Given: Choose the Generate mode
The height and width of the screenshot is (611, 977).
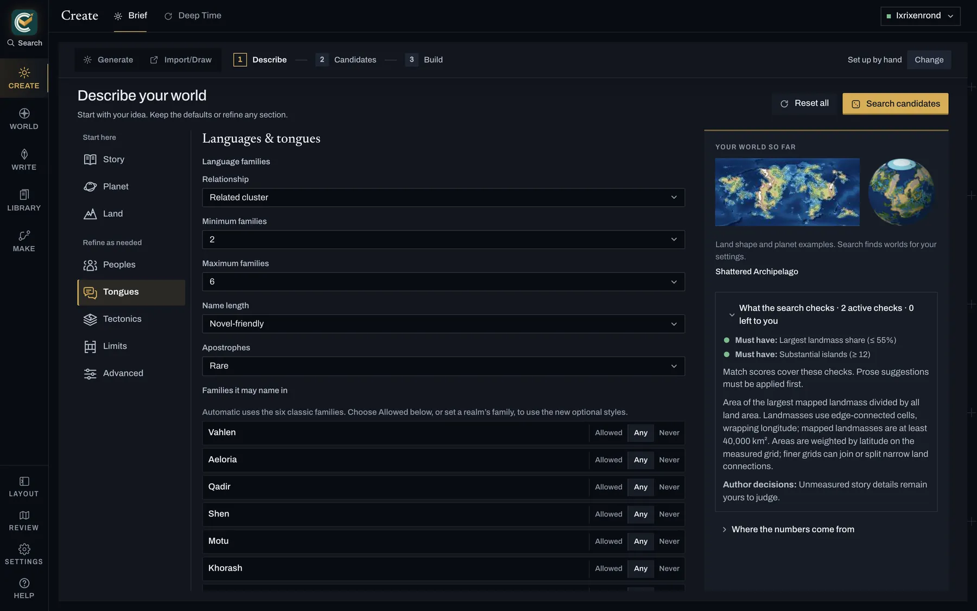Looking at the screenshot, I should point(108,60).
